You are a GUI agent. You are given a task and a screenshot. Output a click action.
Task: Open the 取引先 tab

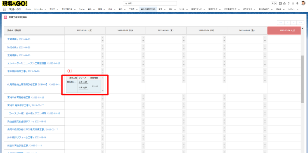tap(52, 9)
